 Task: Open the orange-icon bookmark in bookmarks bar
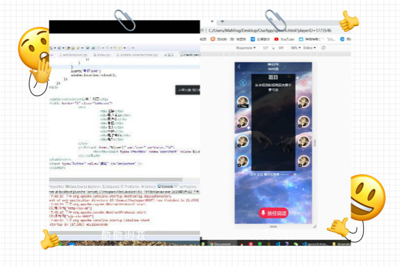[x=228, y=39]
